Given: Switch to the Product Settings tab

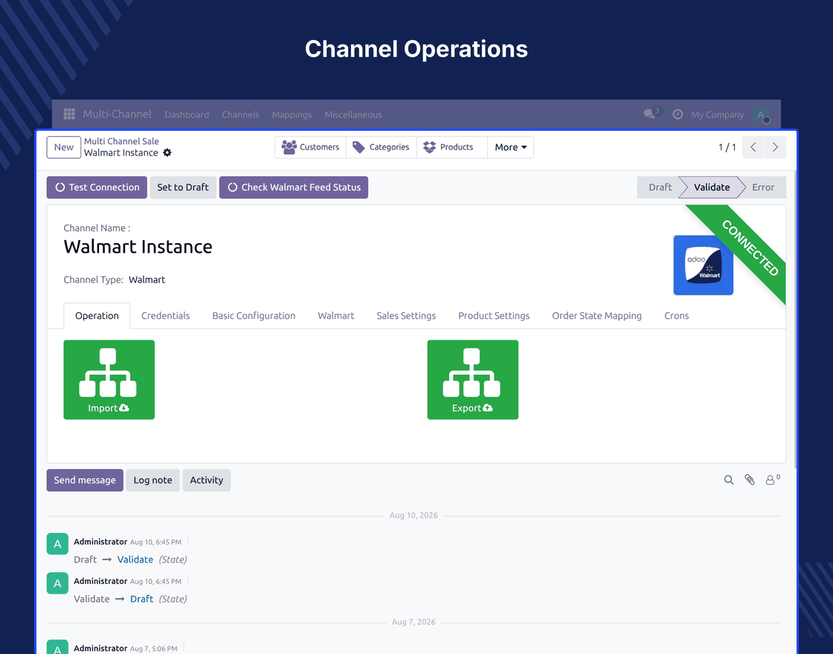Looking at the screenshot, I should [x=494, y=316].
